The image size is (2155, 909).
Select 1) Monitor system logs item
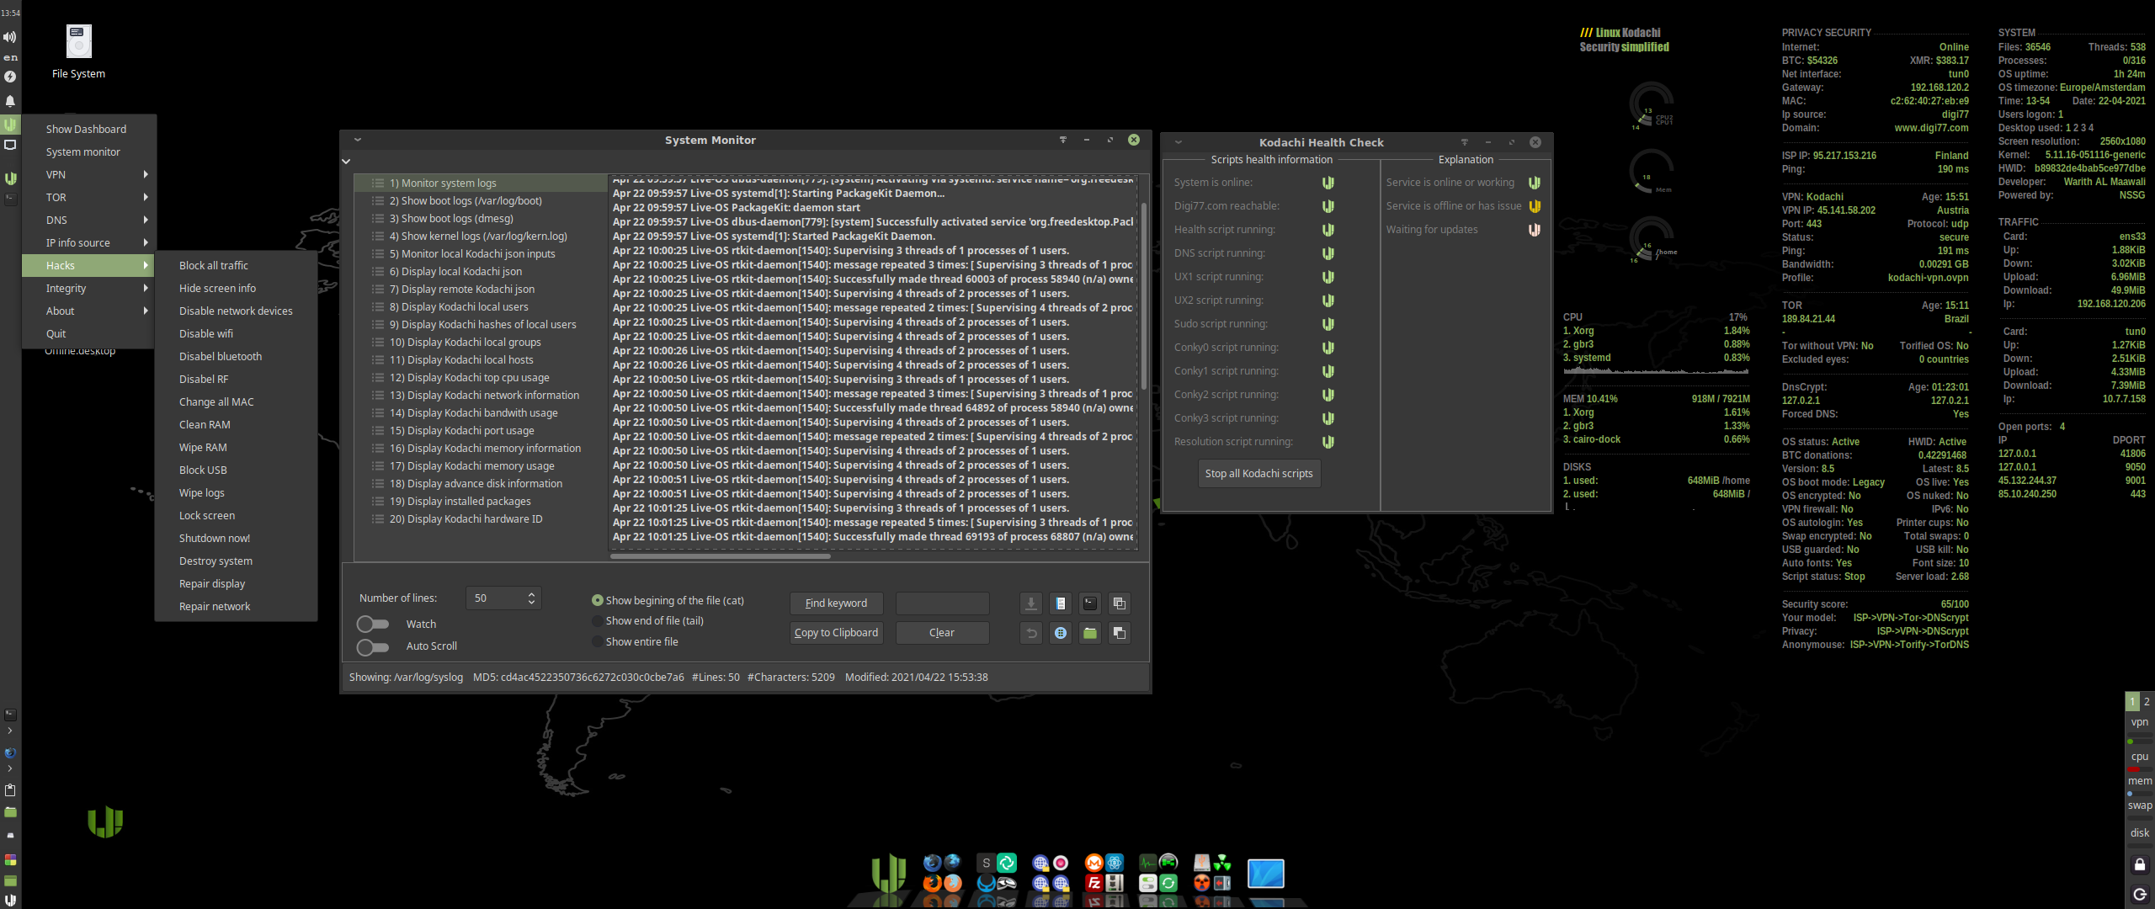[480, 183]
